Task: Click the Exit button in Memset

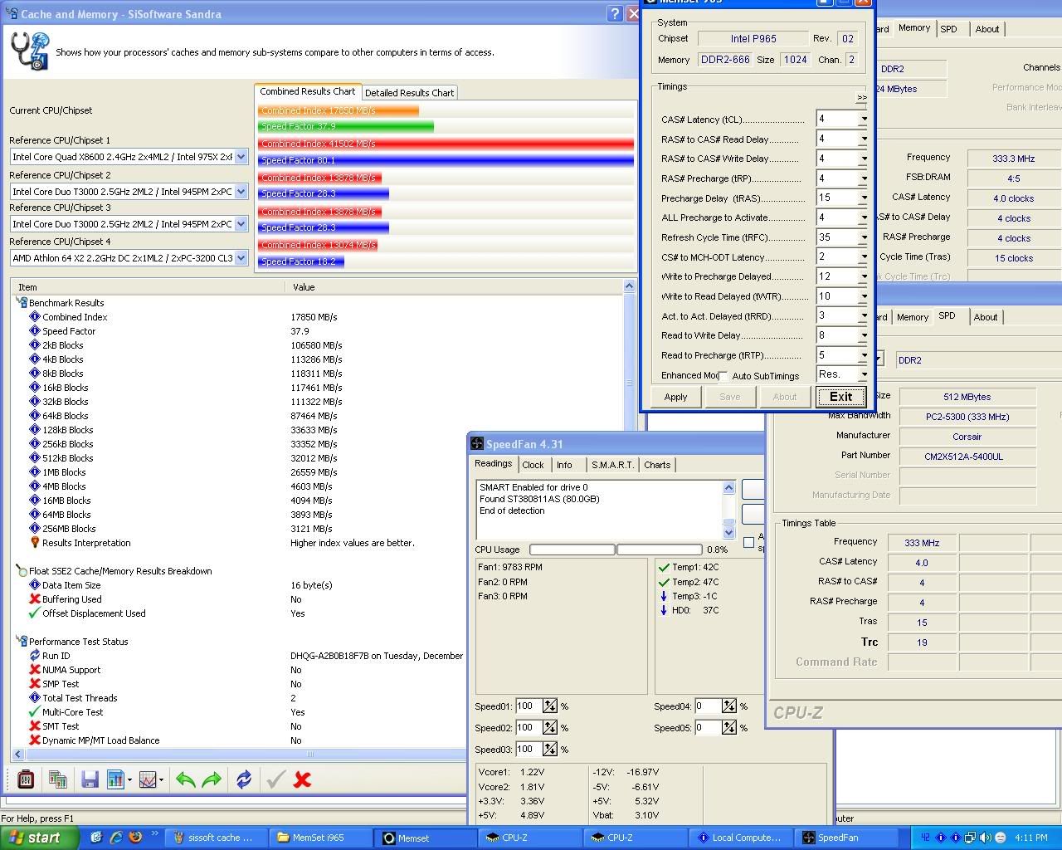Action: click(x=841, y=397)
